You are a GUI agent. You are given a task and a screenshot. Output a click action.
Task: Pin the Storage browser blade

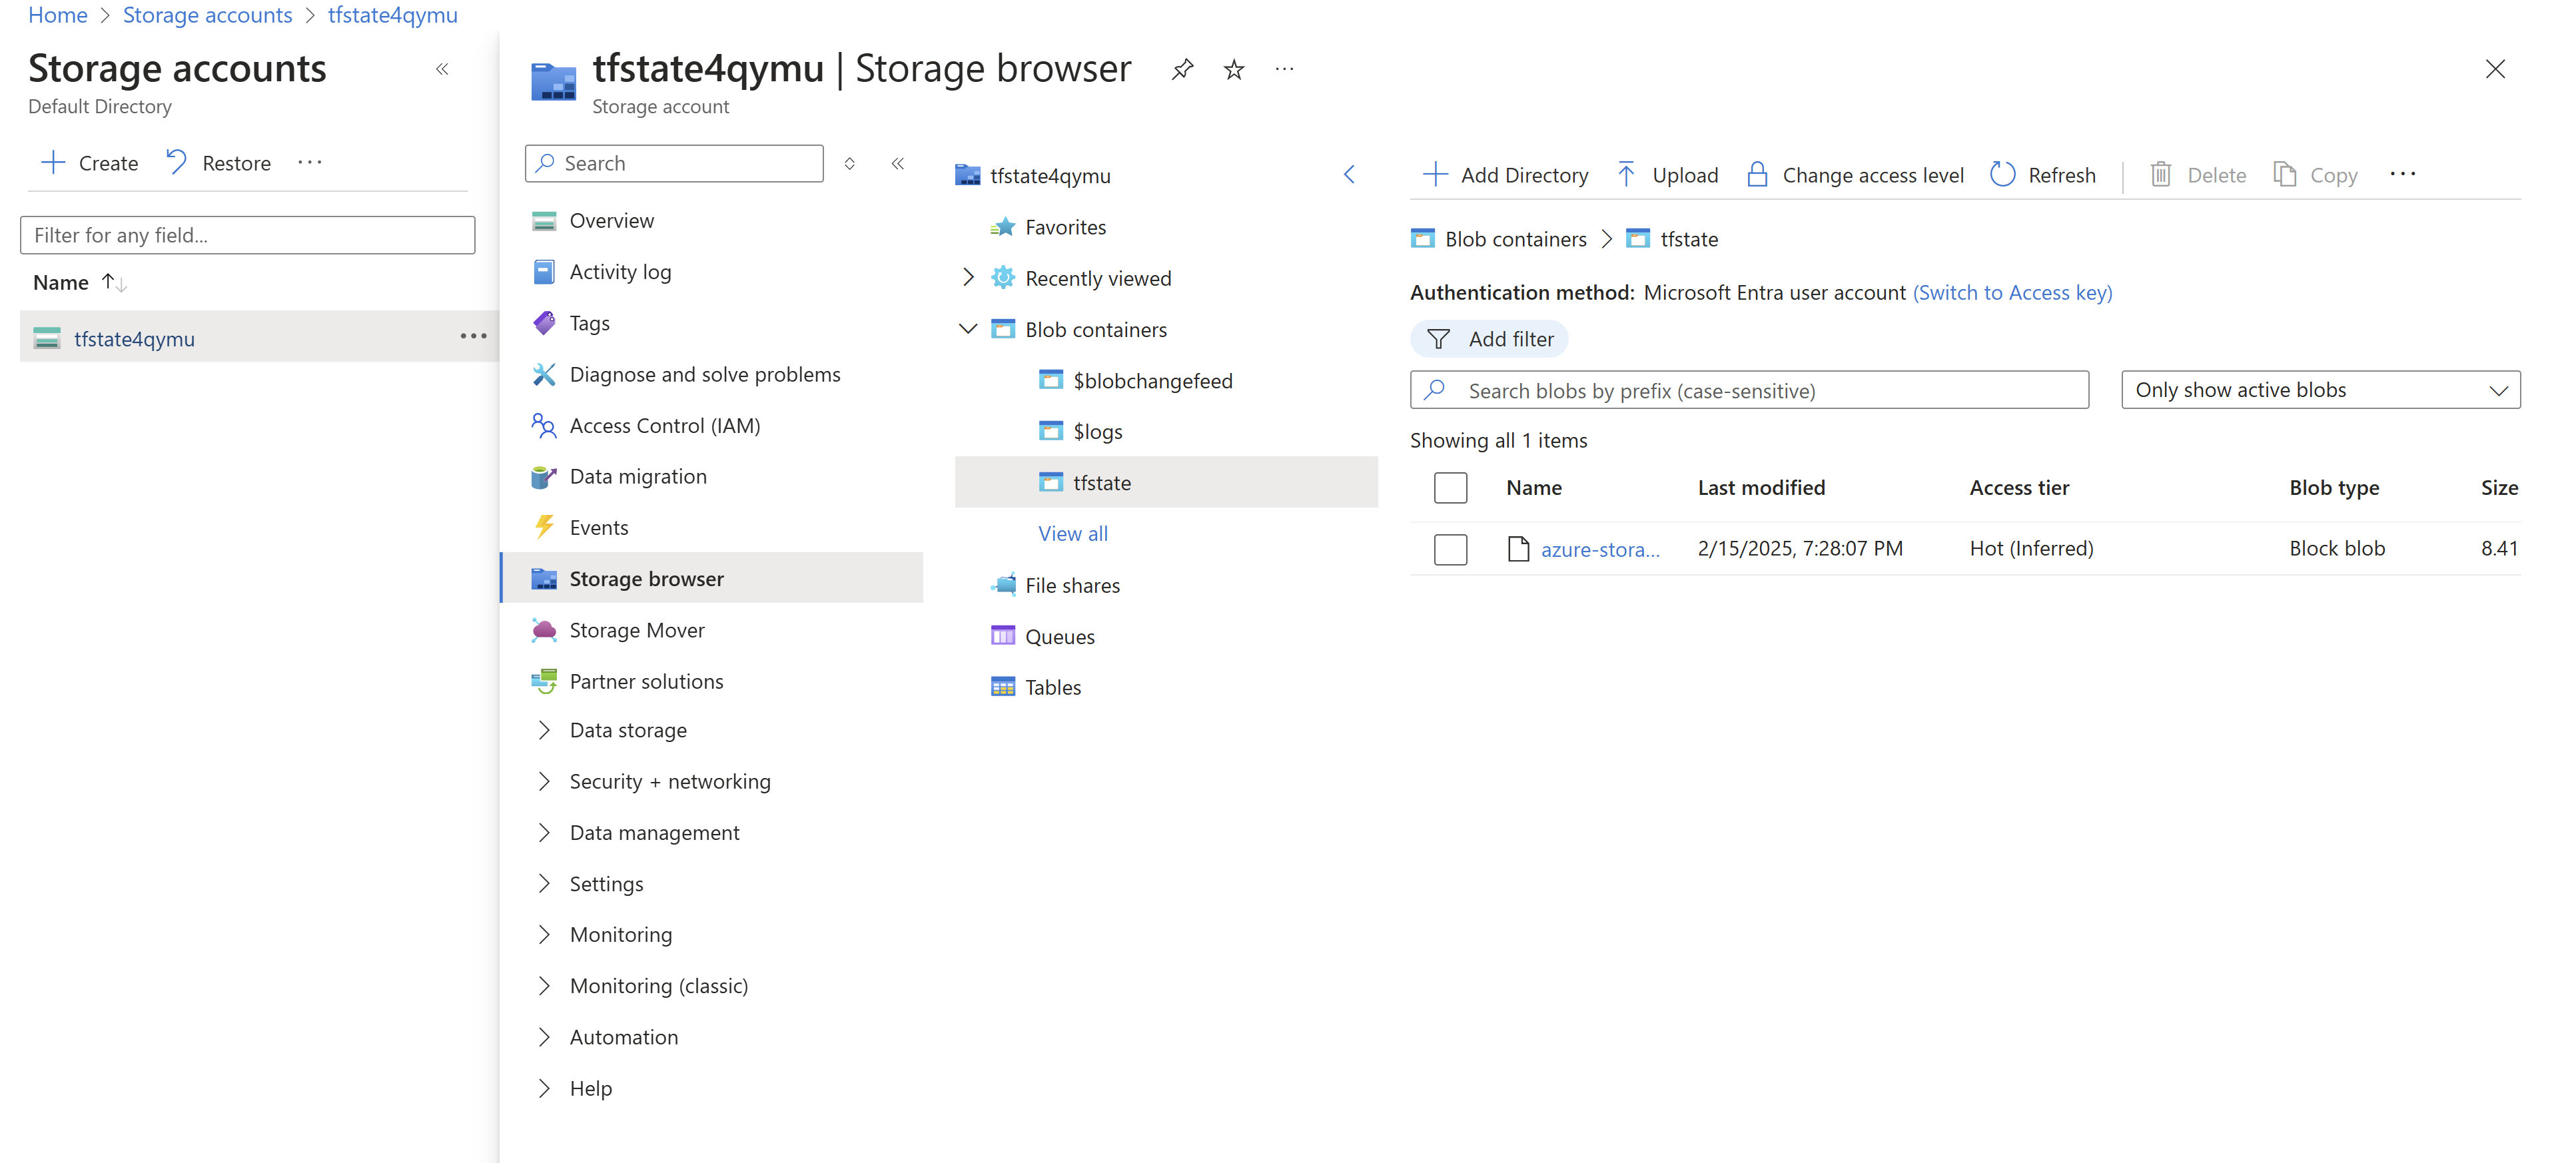[1182, 69]
